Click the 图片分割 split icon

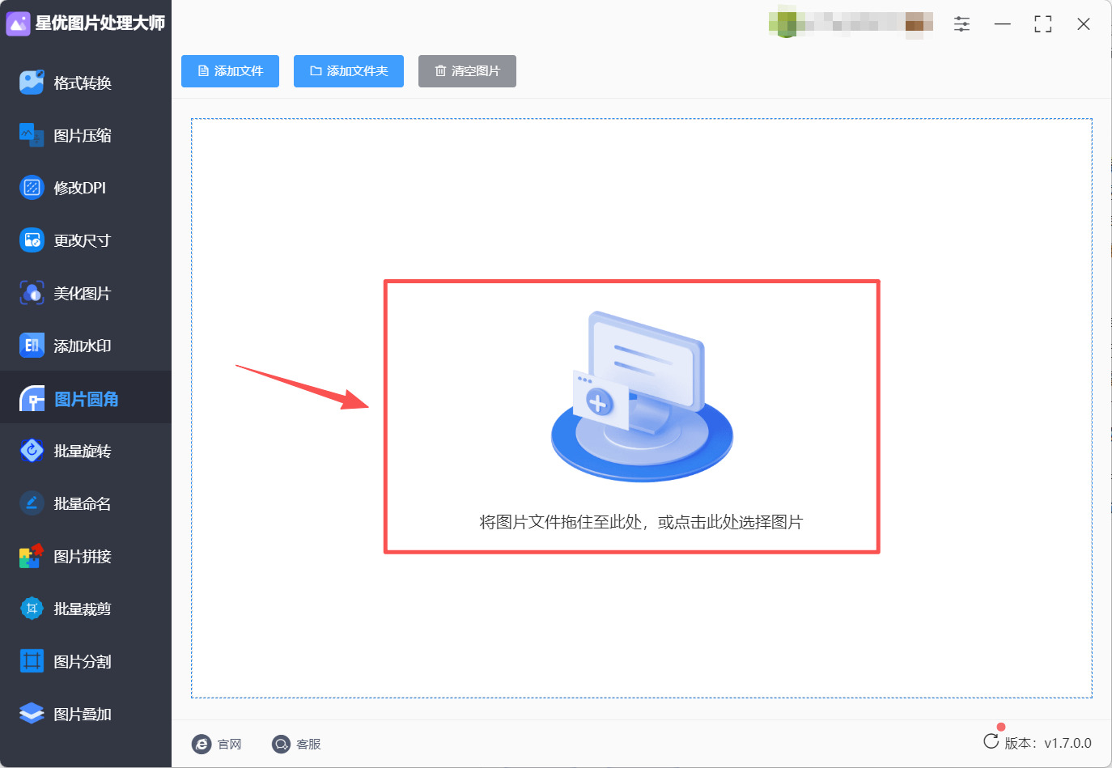pos(32,661)
